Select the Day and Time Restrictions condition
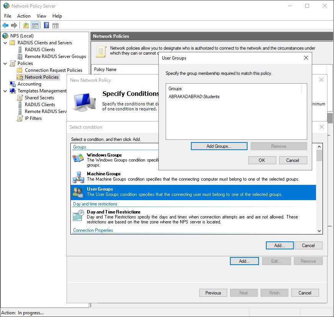 pyautogui.click(x=193, y=217)
